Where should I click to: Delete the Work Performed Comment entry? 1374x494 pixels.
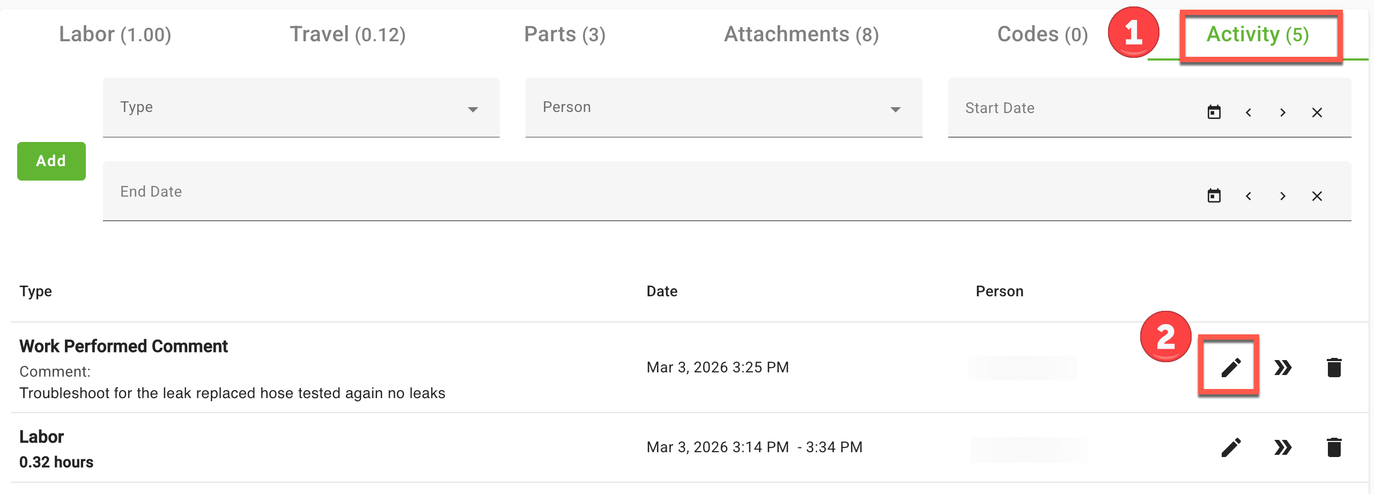click(x=1334, y=368)
